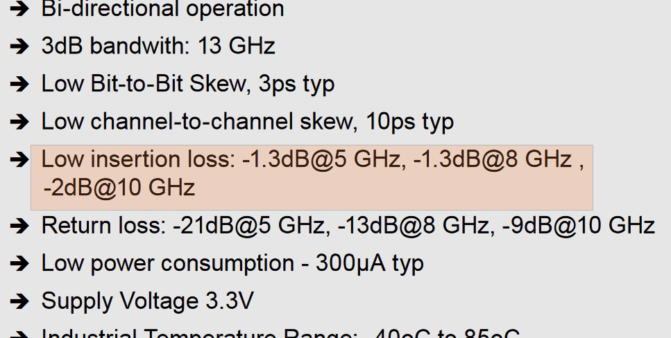
Task: Click the arrow bullet beside Bi-directional operation
Action: coord(19,8)
